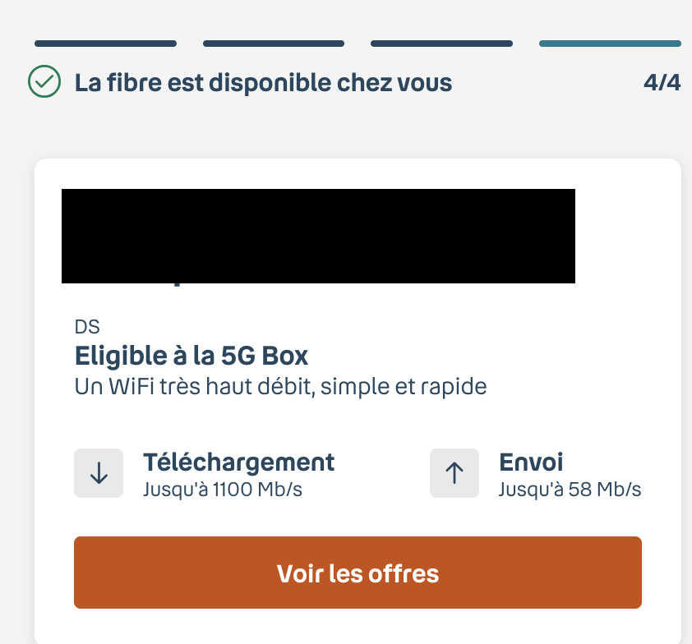The height and width of the screenshot is (644, 692).
Task: Select the second progress step bar
Action: [x=274, y=44]
